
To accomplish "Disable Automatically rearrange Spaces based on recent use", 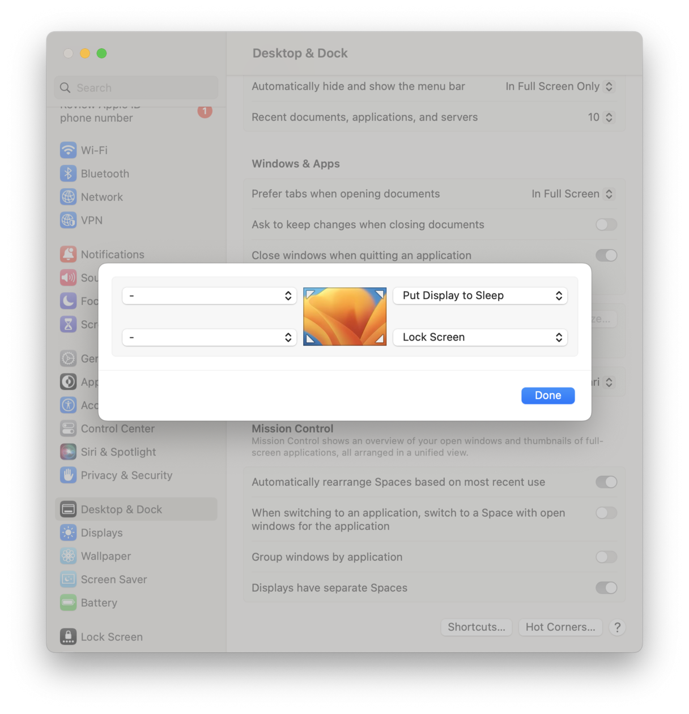I will pyautogui.click(x=606, y=482).
